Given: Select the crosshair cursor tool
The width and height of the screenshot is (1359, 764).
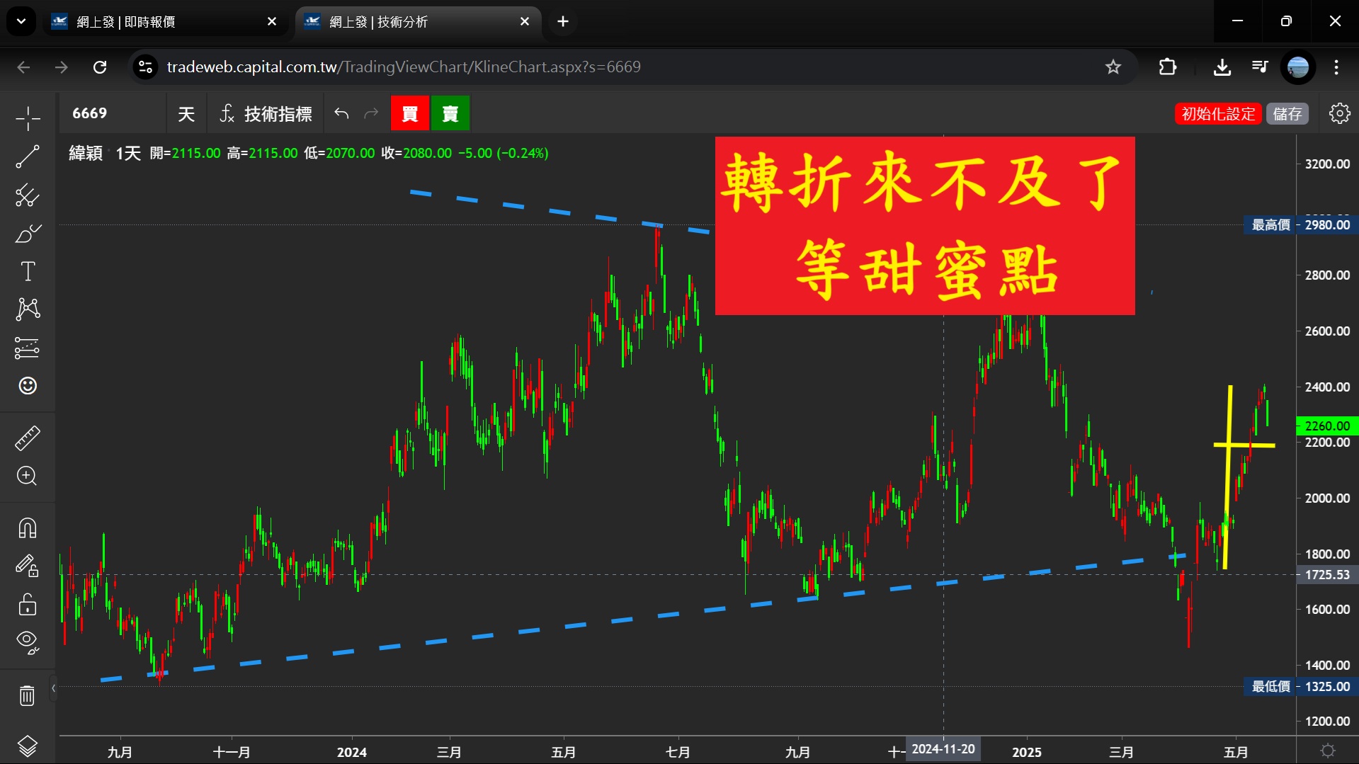Looking at the screenshot, I should click(28, 118).
